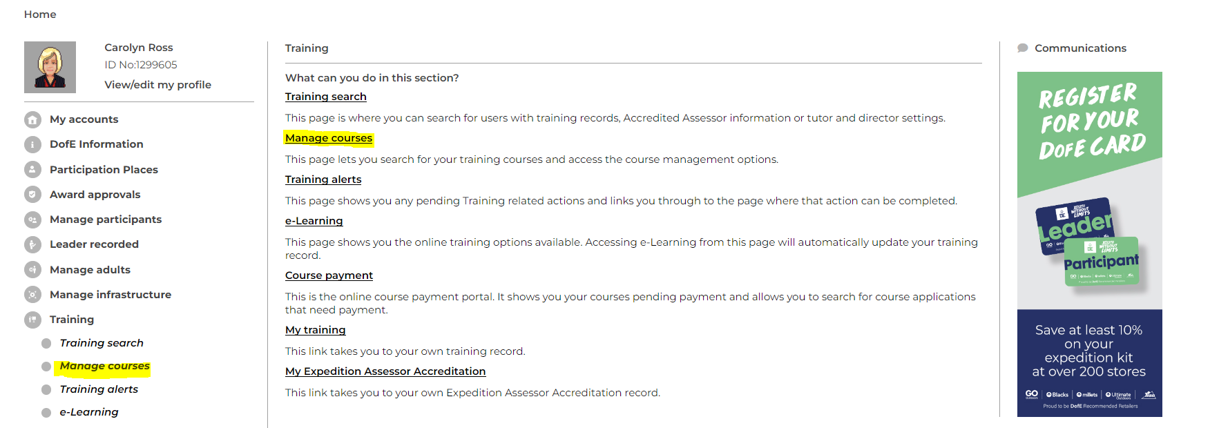
Task: Select Manage courses under Training in sidebar
Action: pos(104,366)
